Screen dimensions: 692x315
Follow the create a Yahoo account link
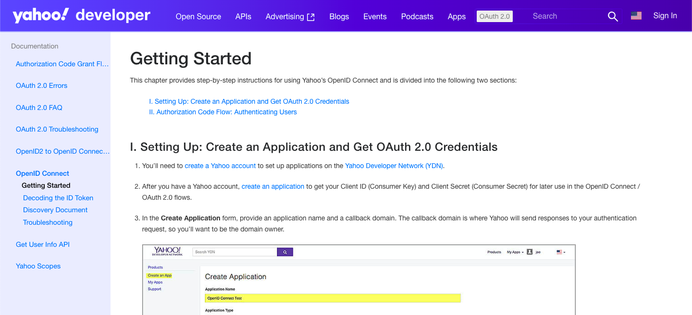tap(220, 166)
